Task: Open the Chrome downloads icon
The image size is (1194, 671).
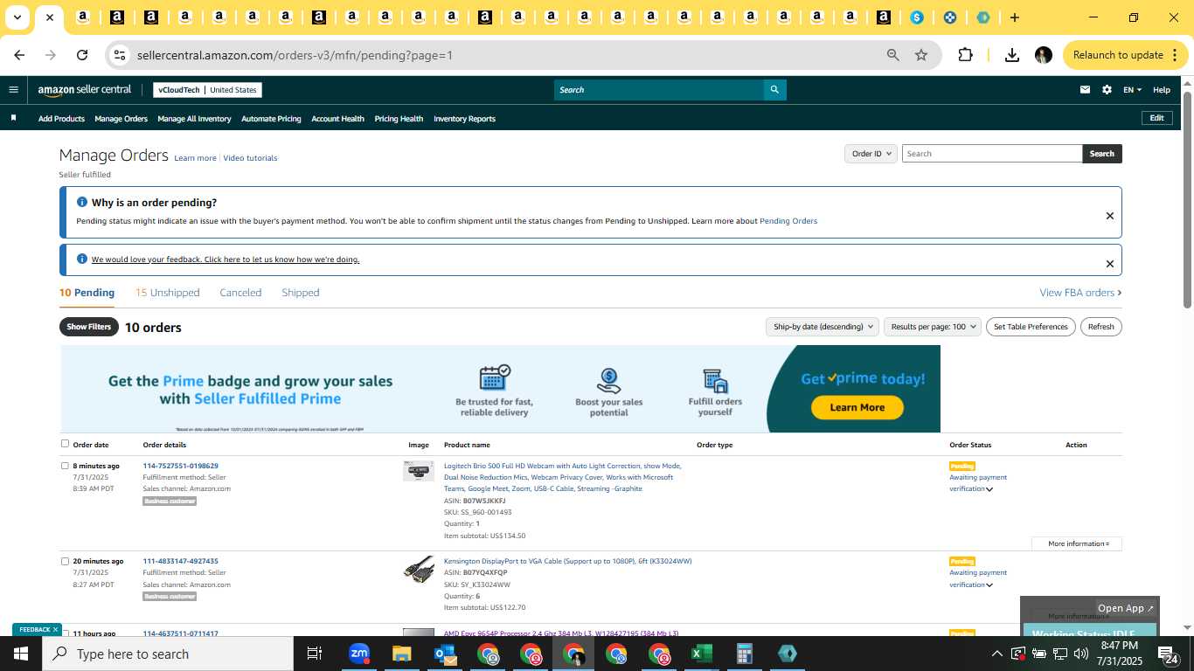Action: (1012, 55)
